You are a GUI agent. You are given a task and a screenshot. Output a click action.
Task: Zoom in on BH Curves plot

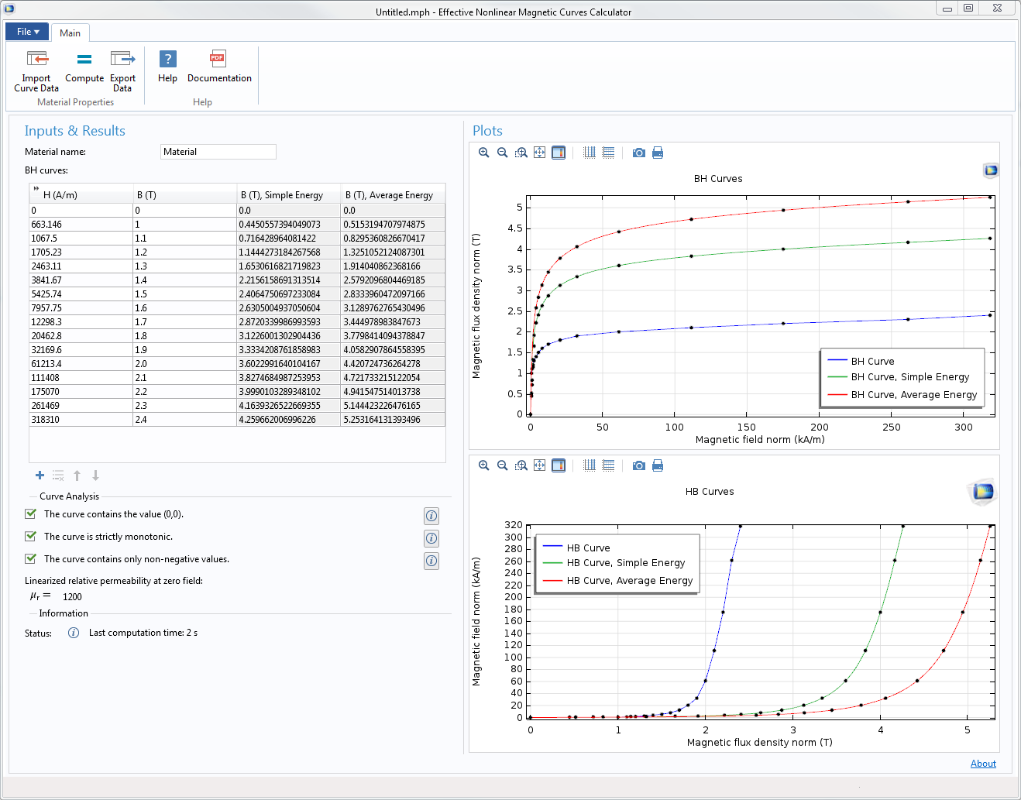coord(483,153)
